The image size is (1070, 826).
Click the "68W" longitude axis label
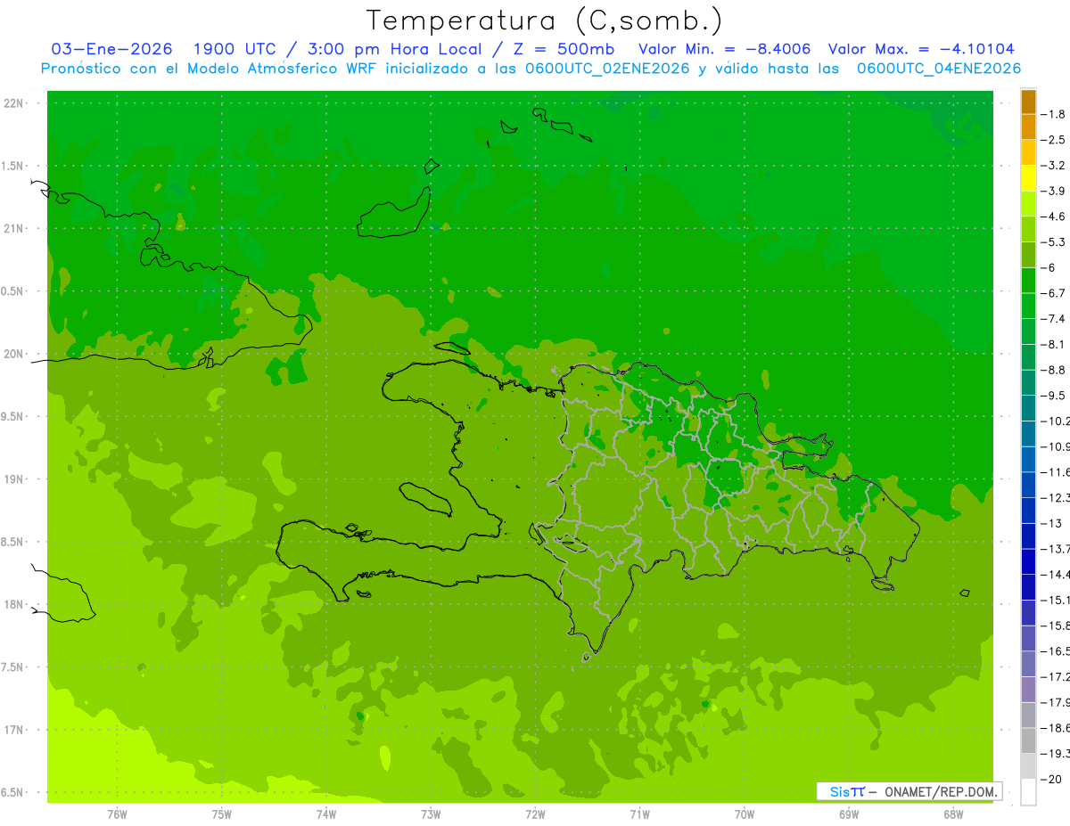click(953, 814)
